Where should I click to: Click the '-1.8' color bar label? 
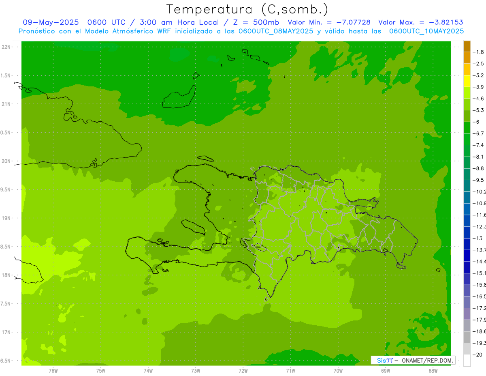(479, 52)
